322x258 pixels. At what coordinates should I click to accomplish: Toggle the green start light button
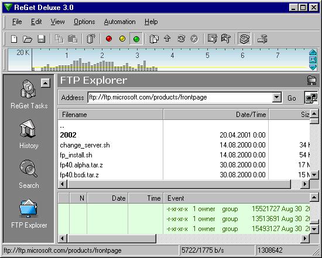click(136, 39)
